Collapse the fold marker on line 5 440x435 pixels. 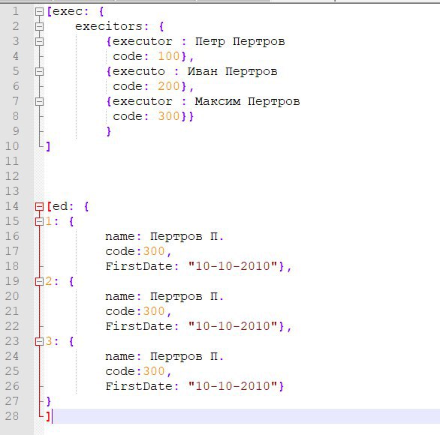(39, 72)
